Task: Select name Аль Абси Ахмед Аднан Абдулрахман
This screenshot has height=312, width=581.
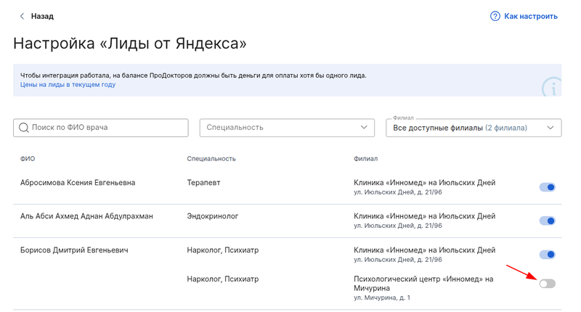Action: tap(86, 216)
